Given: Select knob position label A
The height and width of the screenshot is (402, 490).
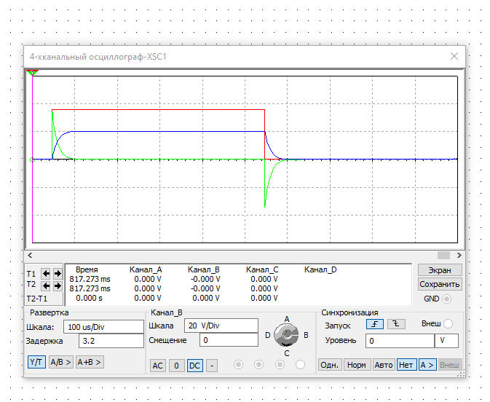Looking at the screenshot, I should tap(287, 319).
